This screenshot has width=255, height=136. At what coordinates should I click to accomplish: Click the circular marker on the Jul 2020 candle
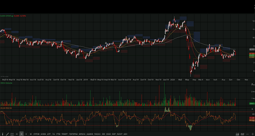(220, 45)
